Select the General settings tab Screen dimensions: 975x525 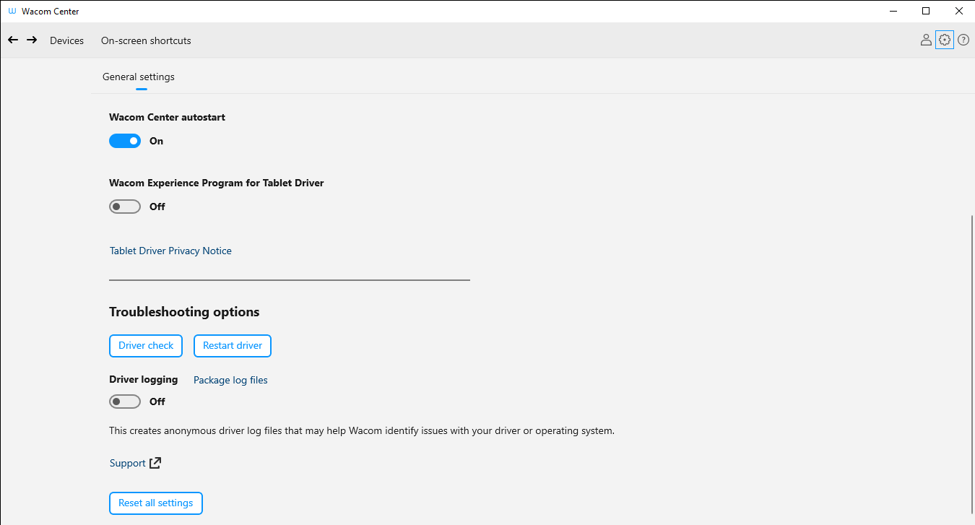[139, 77]
